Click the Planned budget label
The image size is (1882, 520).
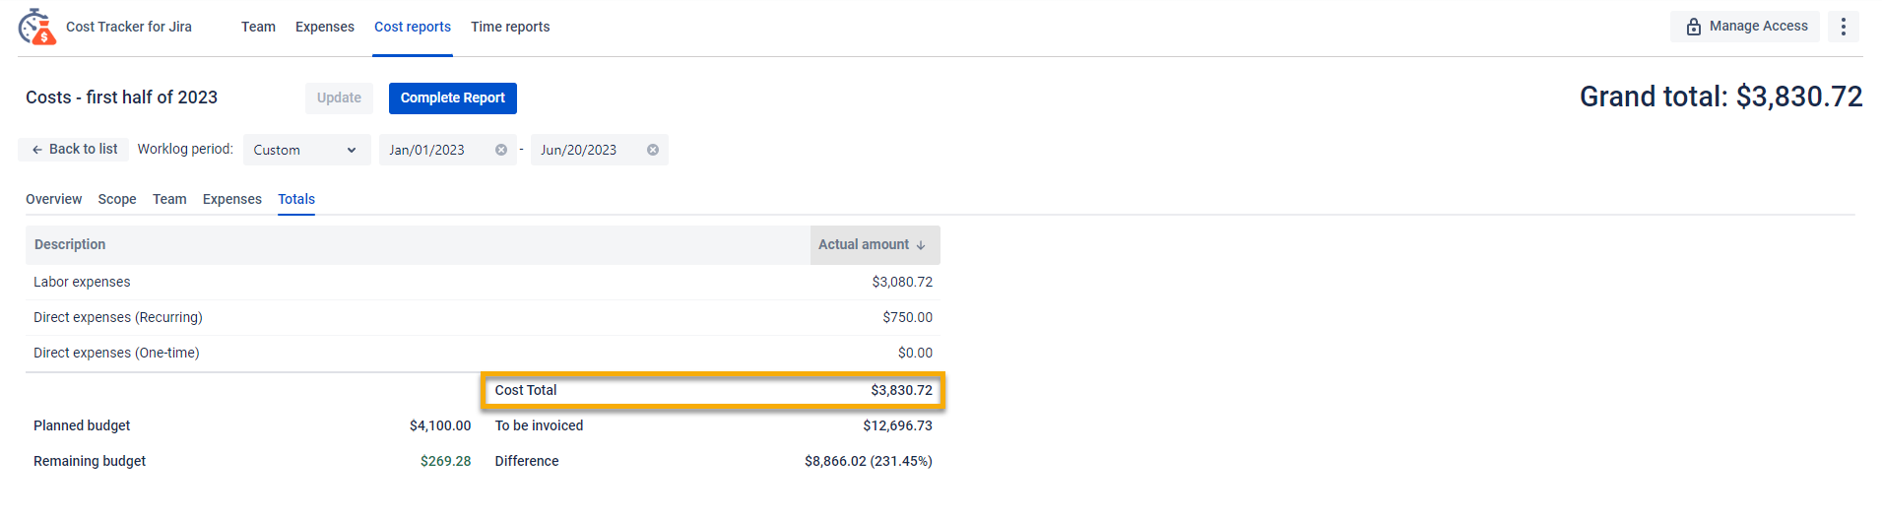point(82,425)
